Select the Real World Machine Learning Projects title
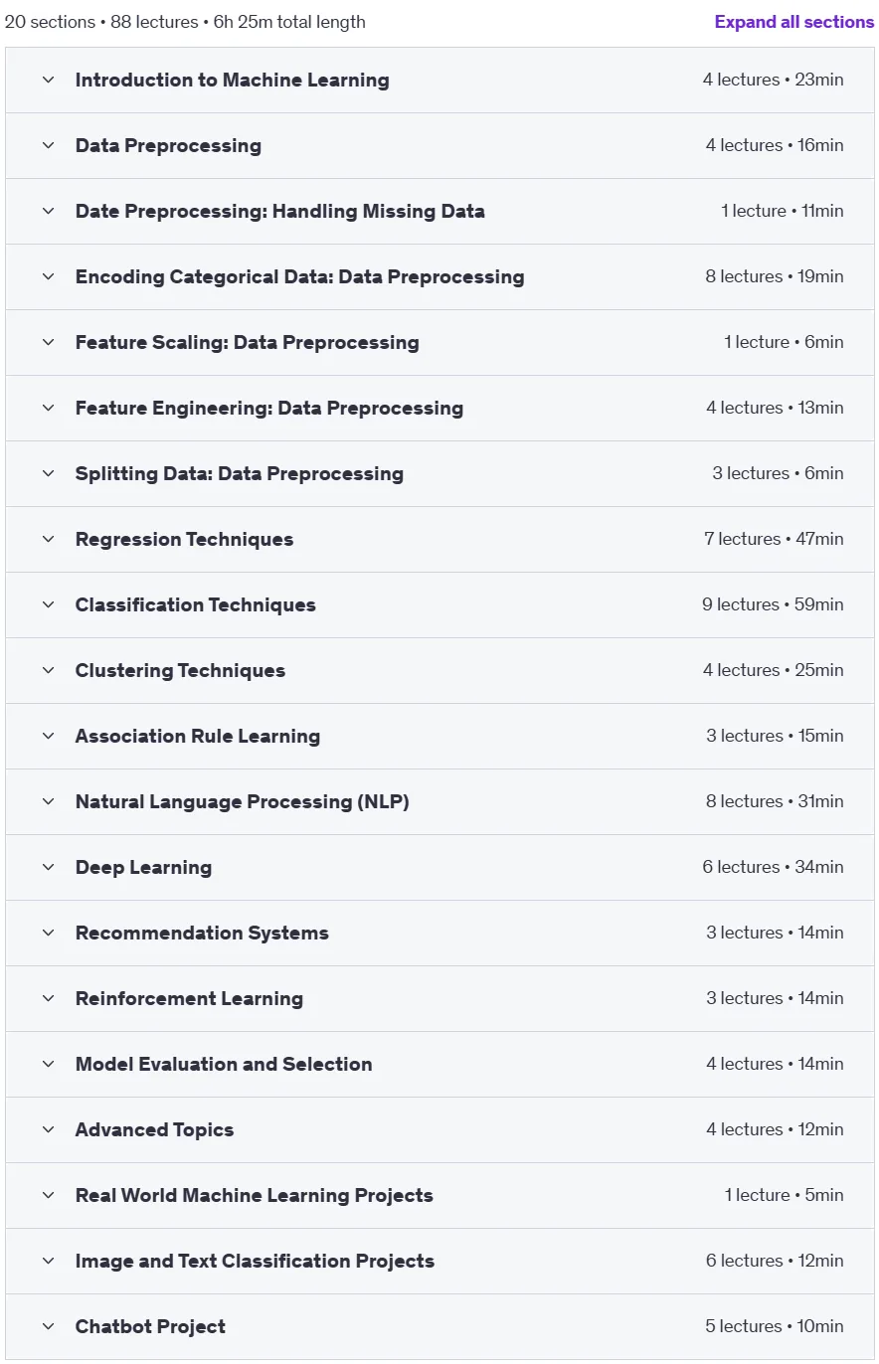 click(255, 1195)
